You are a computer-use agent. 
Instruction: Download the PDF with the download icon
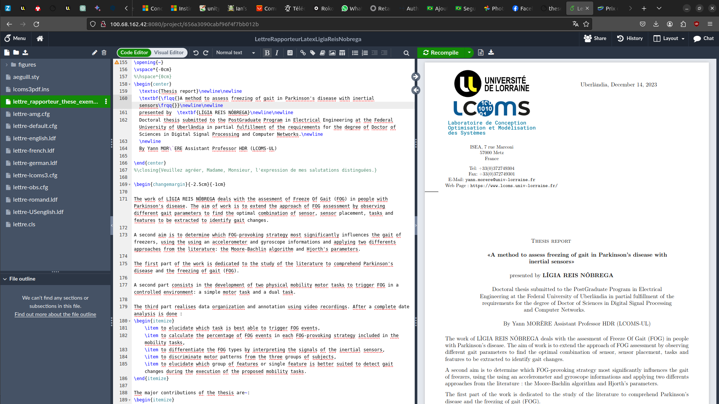(x=491, y=52)
